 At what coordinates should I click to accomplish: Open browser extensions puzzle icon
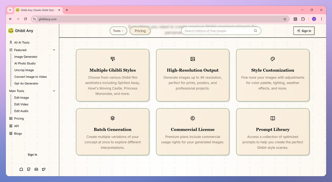pos(303,19)
